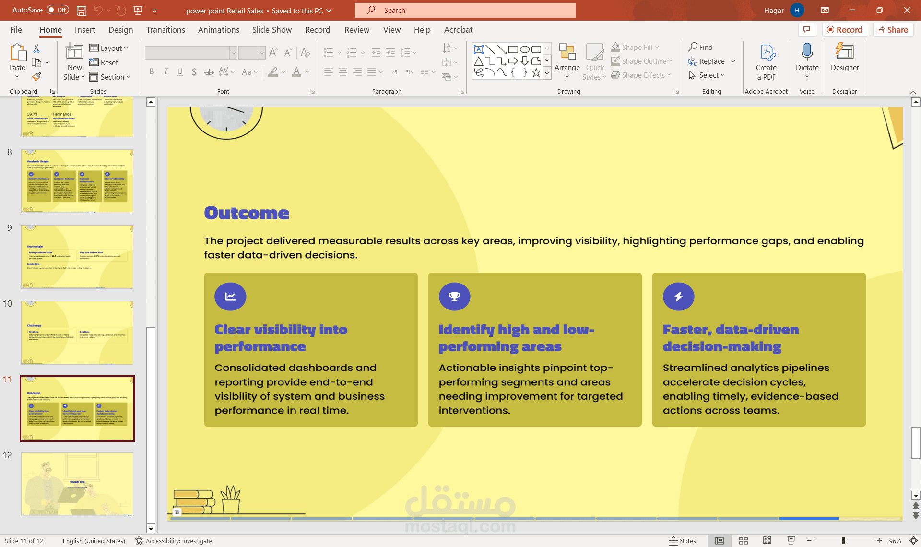Switch to Slide Sorter view
This screenshot has height=547, width=921.
[744, 541]
